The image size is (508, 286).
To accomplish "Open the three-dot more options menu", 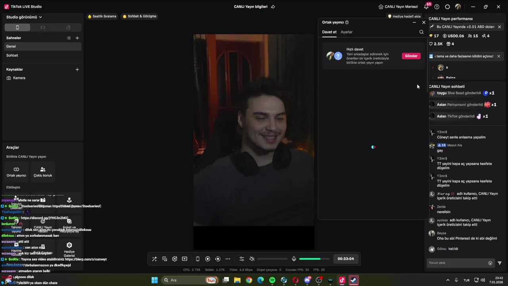I will (228, 259).
